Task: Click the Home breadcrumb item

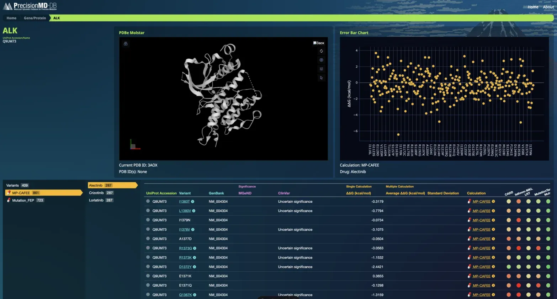Action: [x=11, y=18]
